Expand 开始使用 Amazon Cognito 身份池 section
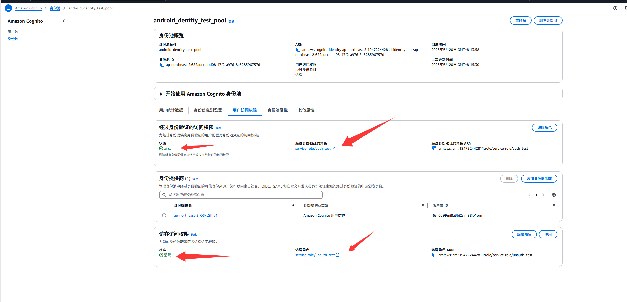Viewport: 627px width, 302px height. coord(161,94)
